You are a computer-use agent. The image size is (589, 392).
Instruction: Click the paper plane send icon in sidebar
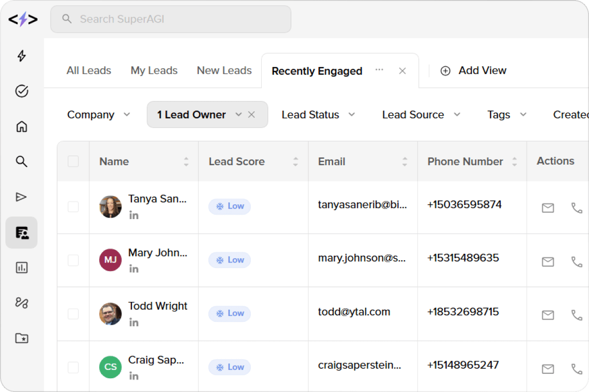(x=22, y=197)
